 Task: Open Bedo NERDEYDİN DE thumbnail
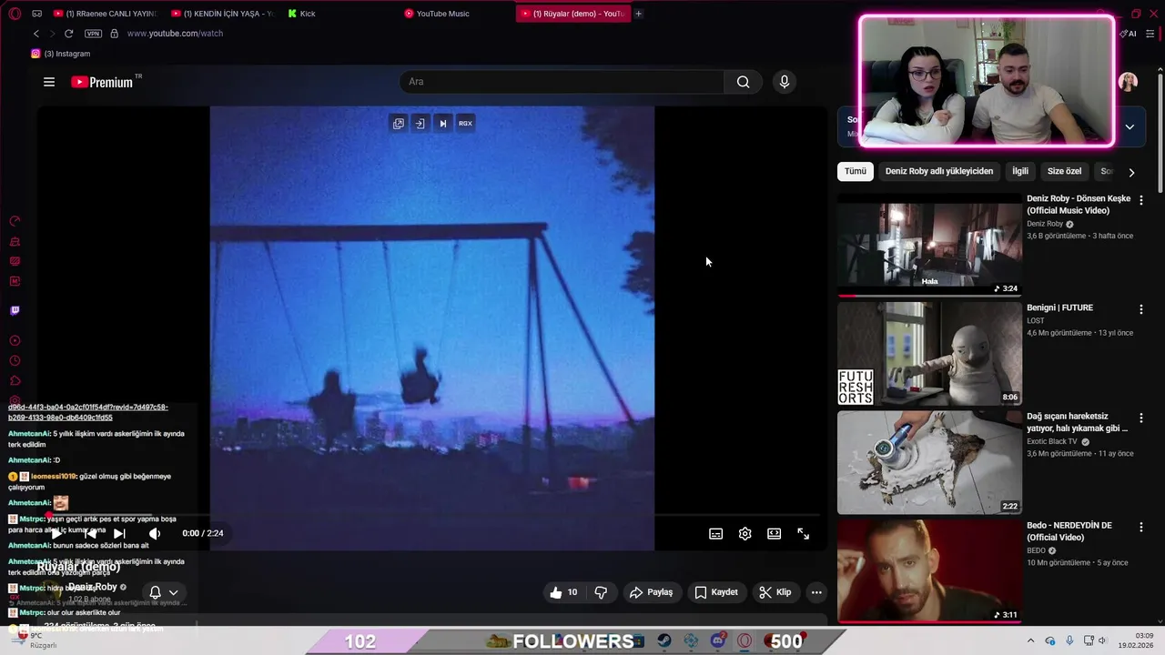pyautogui.click(x=929, y=571)
